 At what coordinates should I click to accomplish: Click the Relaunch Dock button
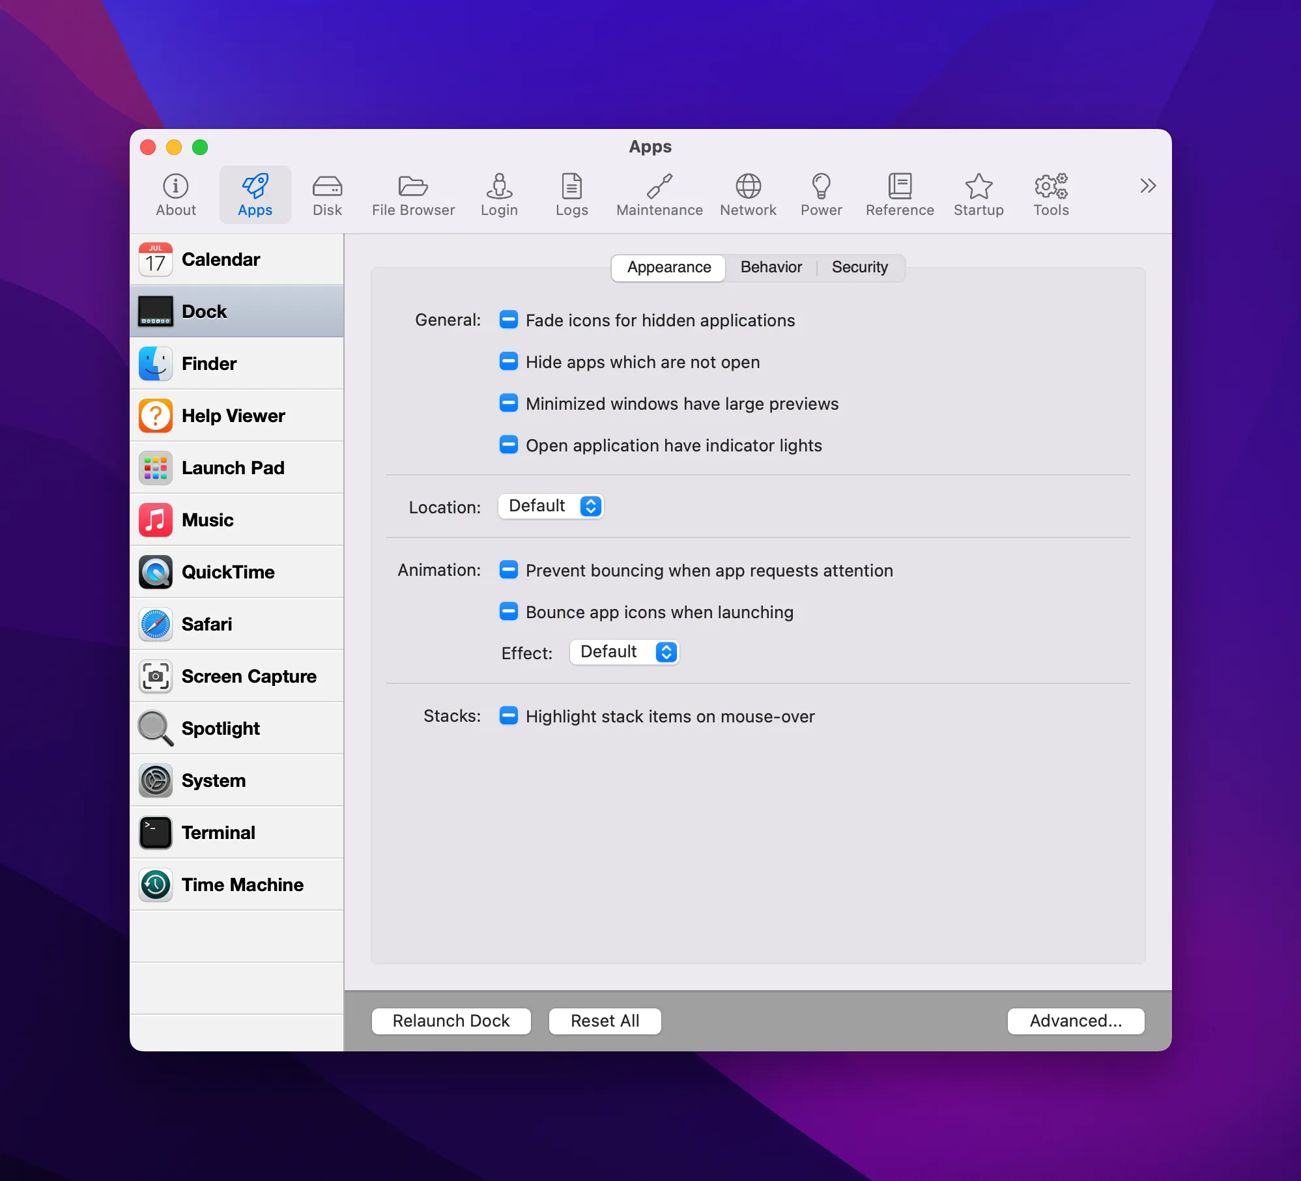(451, 1021)
